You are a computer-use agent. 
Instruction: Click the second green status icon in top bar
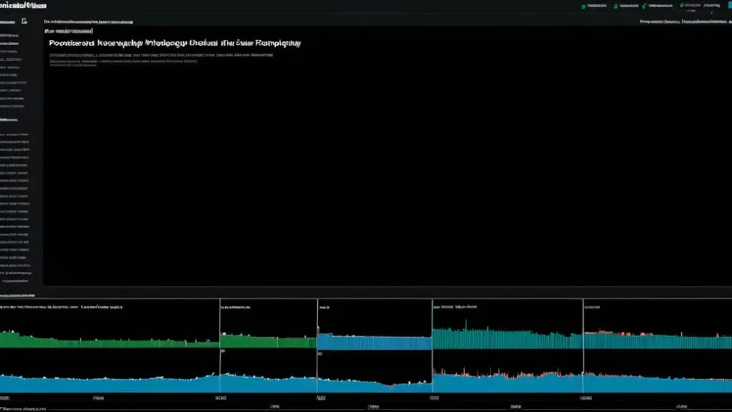point(617,6)
